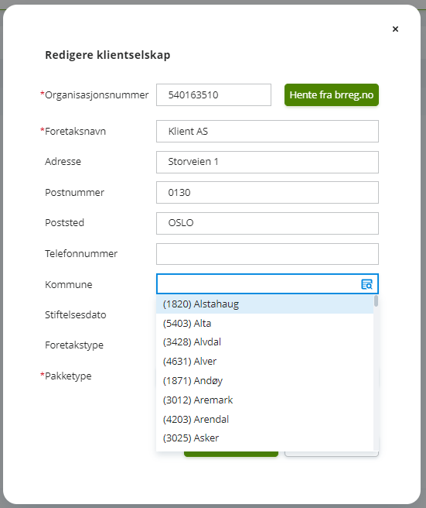The width and height of the screenshot is (426, 508).
Task: Pick (4203) Arendal from the dropdown
Action: coord(264,419)
